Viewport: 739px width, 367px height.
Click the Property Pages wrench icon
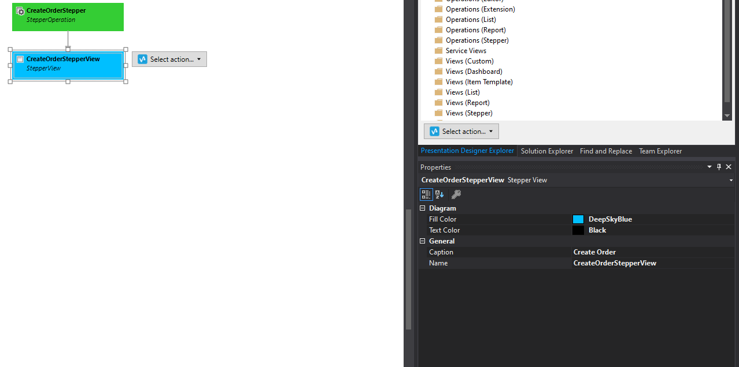tap(456, 194)
